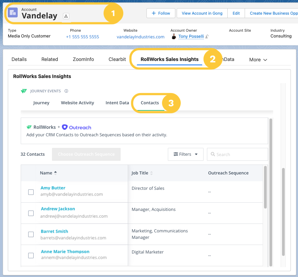Go to the ZoomInfo tab

[83, 59]
